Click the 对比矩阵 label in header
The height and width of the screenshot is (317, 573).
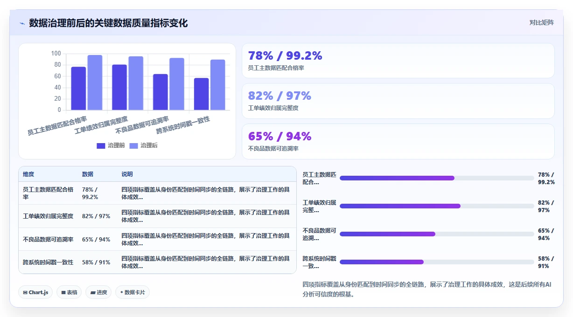541,22
